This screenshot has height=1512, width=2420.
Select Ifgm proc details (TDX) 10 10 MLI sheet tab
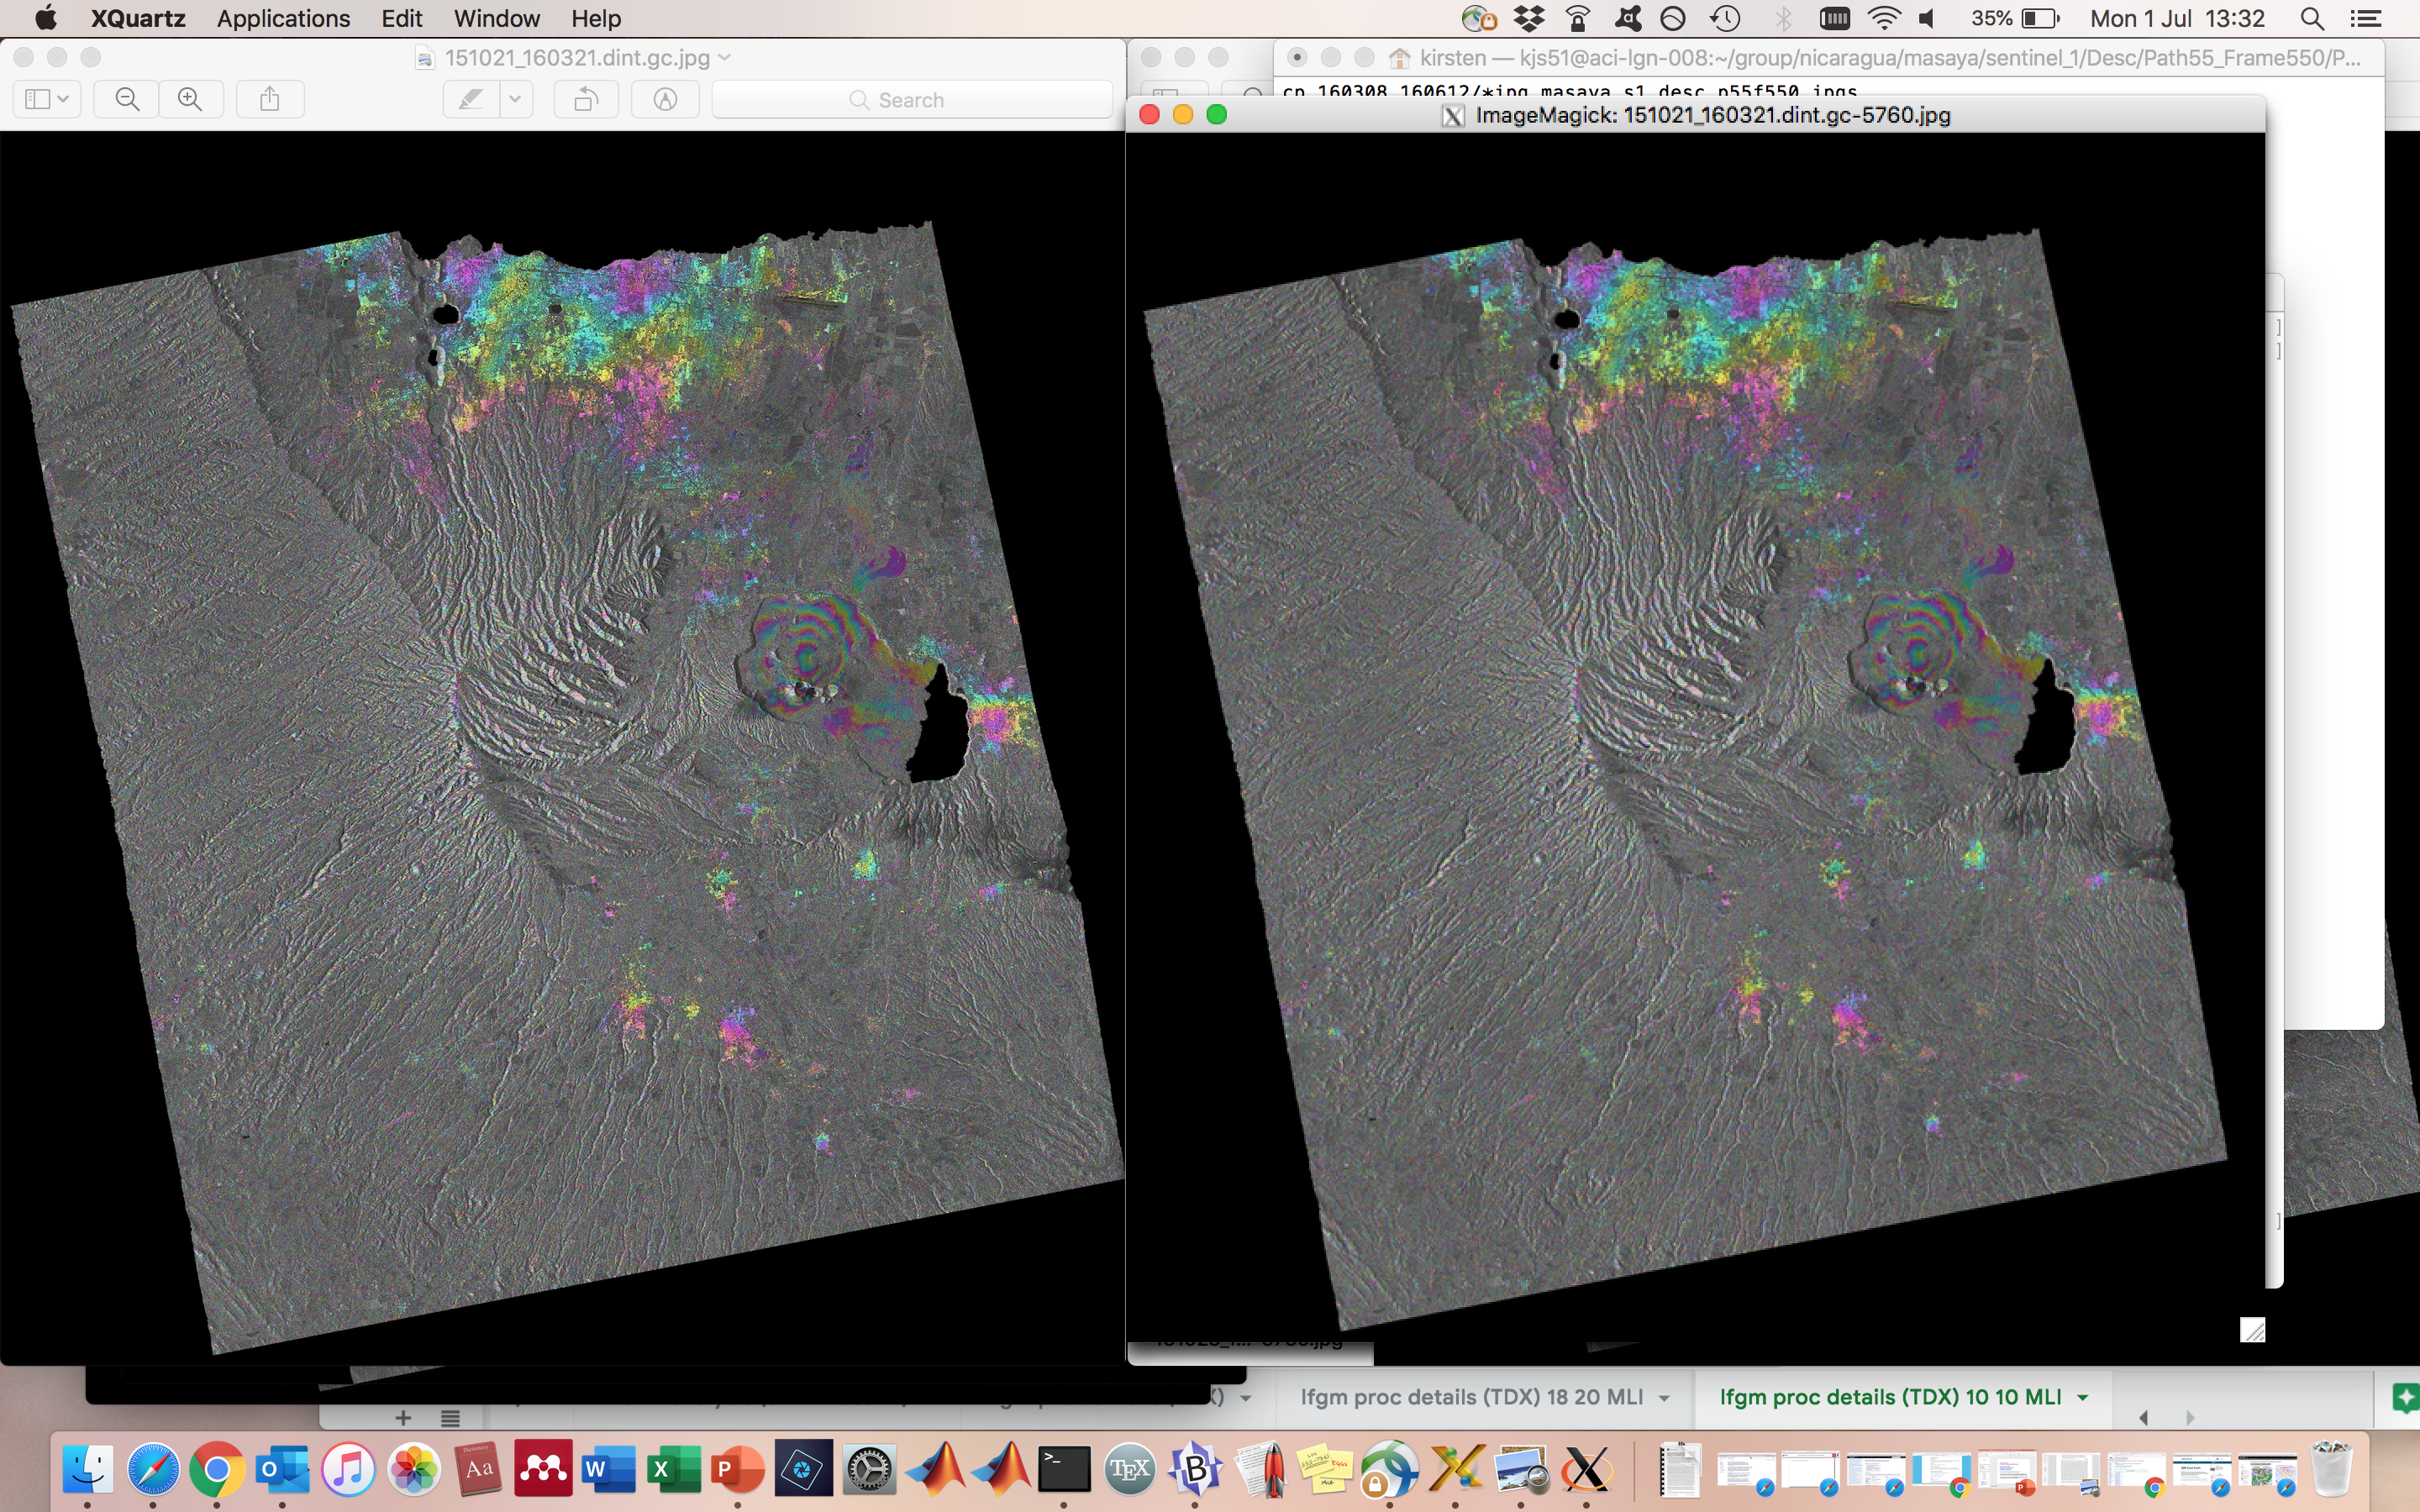[1889, 1397]
